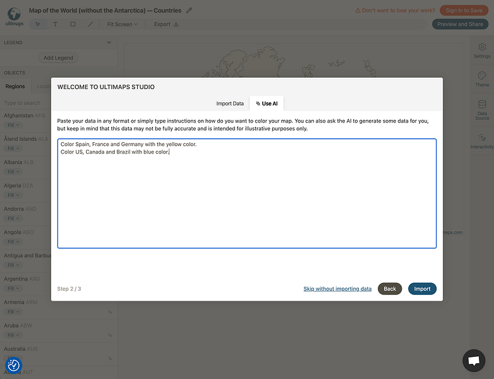Open Fill dropdown for Åland Islands
The width and height of the screenshot is (494, 379).
[13, 148]
